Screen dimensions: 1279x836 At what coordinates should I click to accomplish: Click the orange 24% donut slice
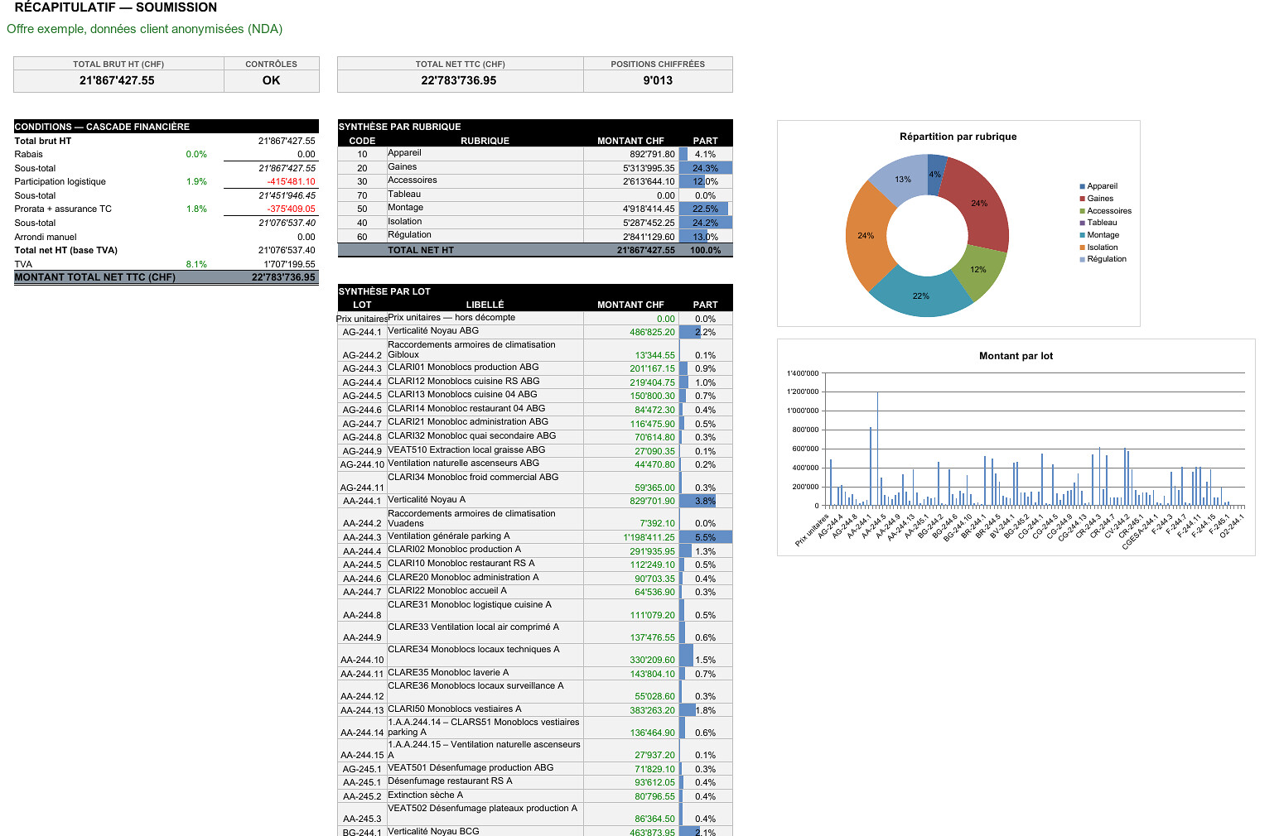pos(866,236)
